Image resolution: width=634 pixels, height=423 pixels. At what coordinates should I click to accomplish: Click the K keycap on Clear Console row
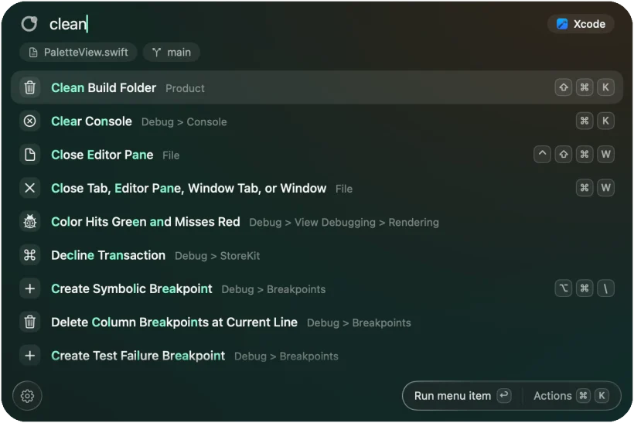pos(605,121)
